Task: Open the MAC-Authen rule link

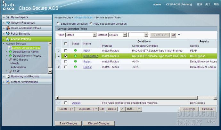Action: [91, 56]
